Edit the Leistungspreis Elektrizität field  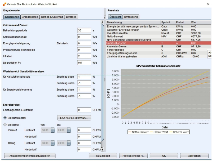click(x=84, y=110)
